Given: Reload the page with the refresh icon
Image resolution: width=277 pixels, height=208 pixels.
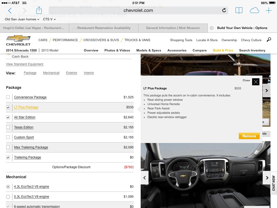Looking at the screenshot, I should [x=224, y=11].
